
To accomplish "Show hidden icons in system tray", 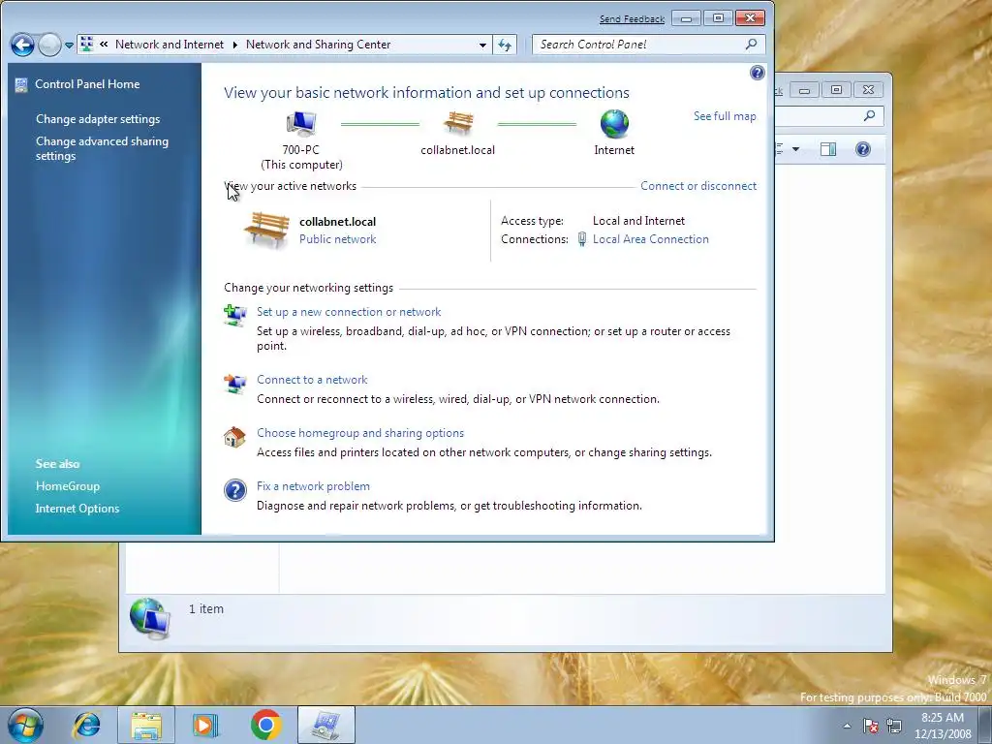I will [x=847, y=726].
